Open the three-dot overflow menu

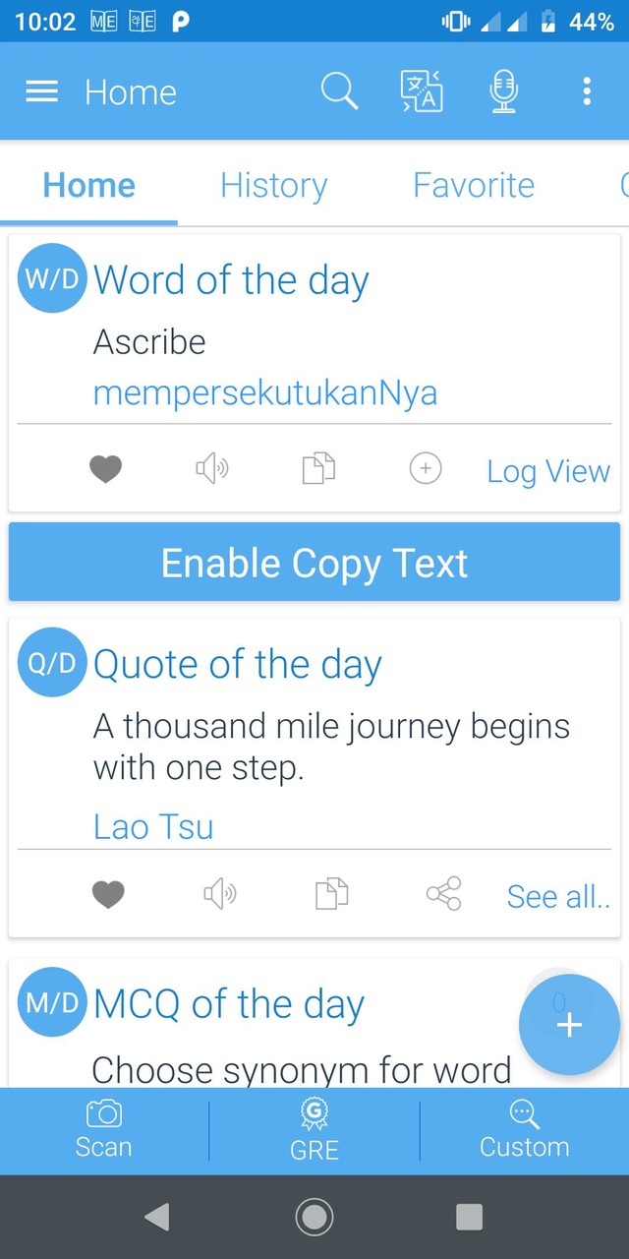pyautogui.click(x=586, y=91)
